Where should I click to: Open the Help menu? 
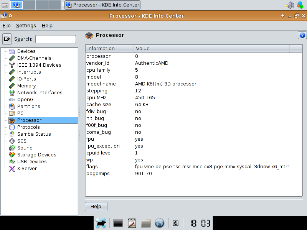47,26
